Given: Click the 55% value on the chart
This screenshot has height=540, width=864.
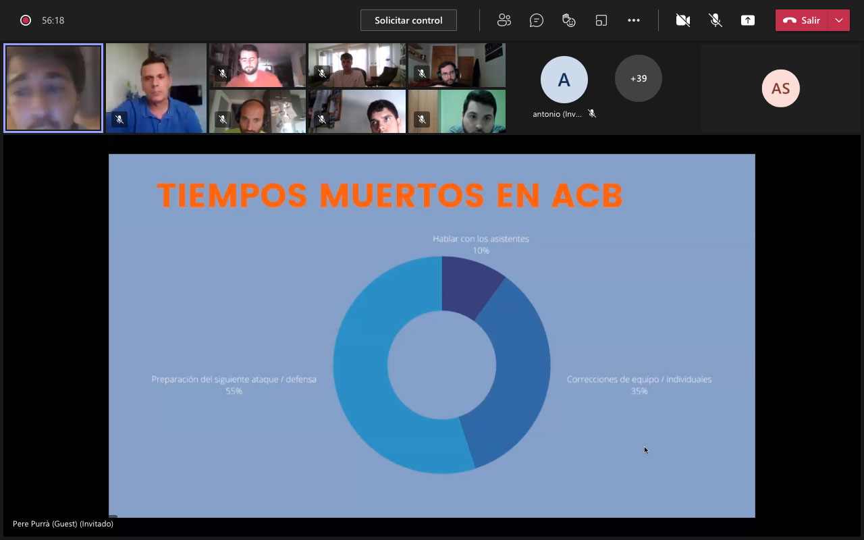Looking at the screenshot, I should coord(234,391).
